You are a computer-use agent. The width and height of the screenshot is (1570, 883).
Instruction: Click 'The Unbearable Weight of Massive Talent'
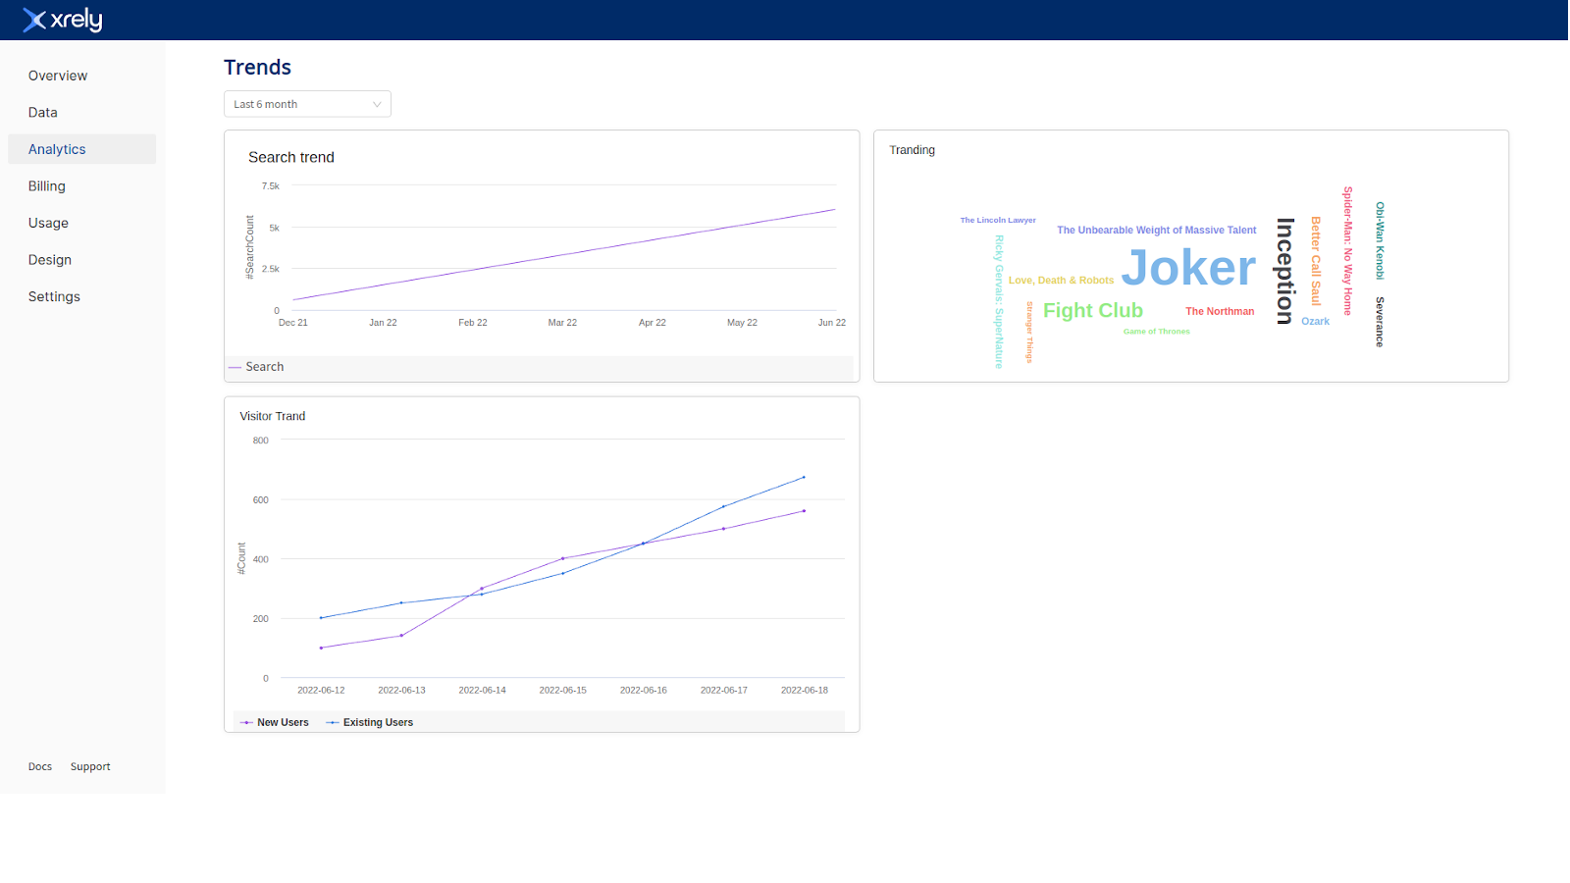click(1156, 231)
